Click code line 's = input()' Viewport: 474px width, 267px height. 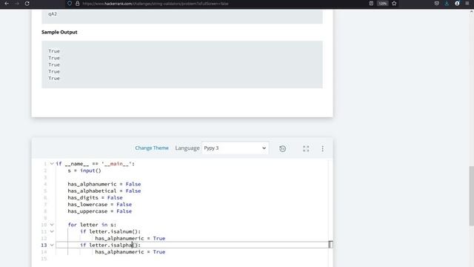coord(84,171)
